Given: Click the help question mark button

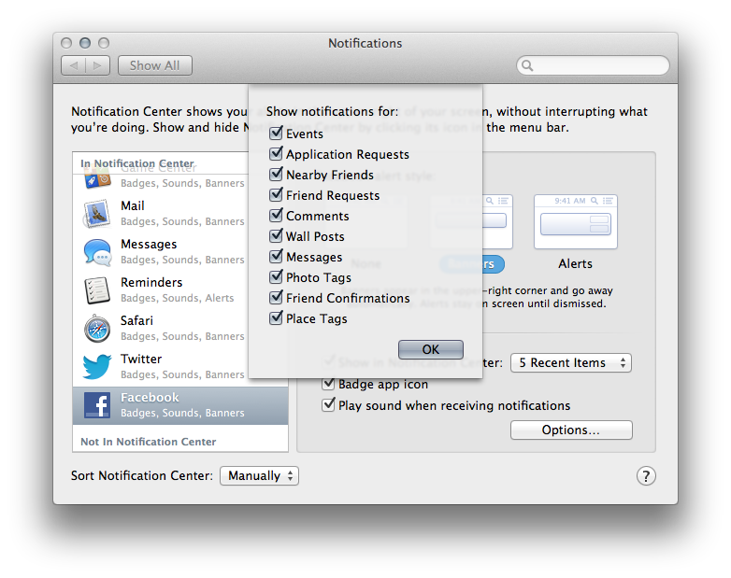Looking at the screenshot, I should click(646, 476).
